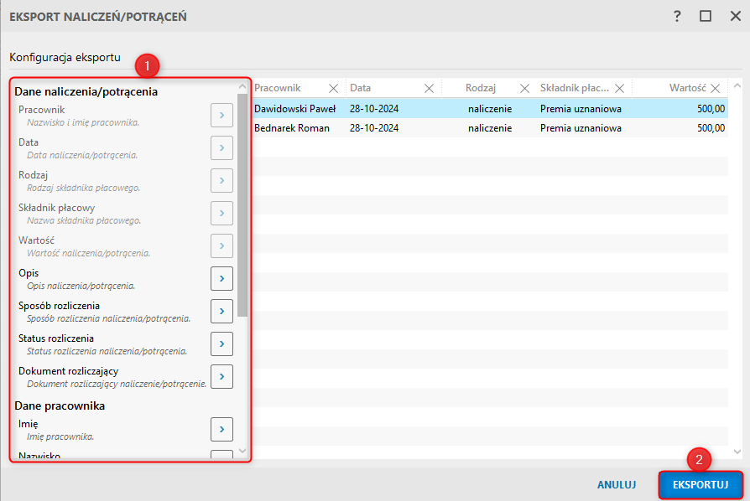Click field list scrollbar down arrow
Viewport: 750px width, 501px height.
(242, 451)
